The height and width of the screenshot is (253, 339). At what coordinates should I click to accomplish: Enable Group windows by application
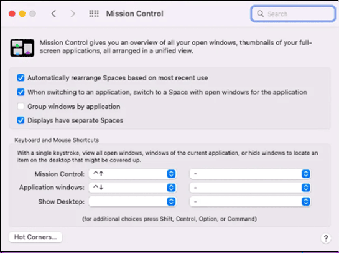click(x=21, y=107)
